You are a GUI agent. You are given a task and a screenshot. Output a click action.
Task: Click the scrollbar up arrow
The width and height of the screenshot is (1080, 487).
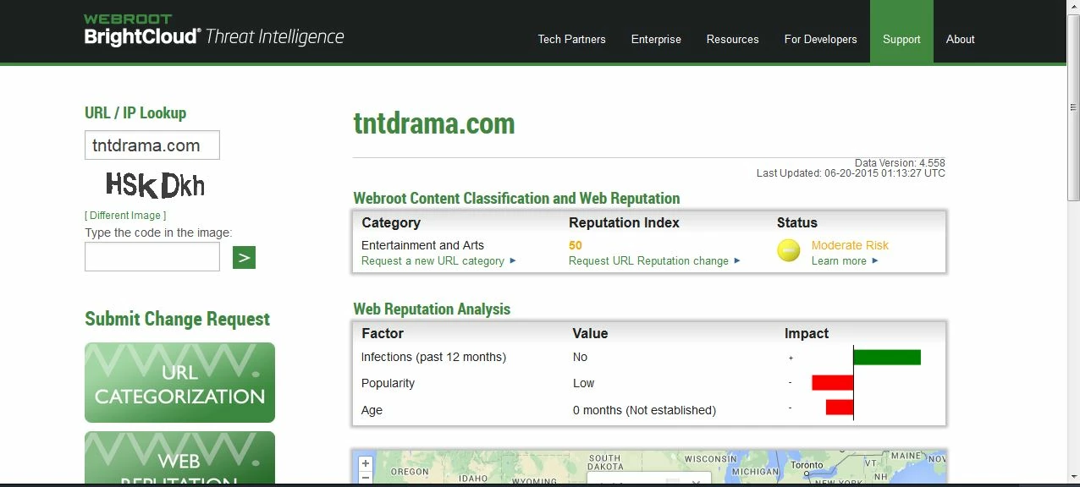(x=1073, y=8)
